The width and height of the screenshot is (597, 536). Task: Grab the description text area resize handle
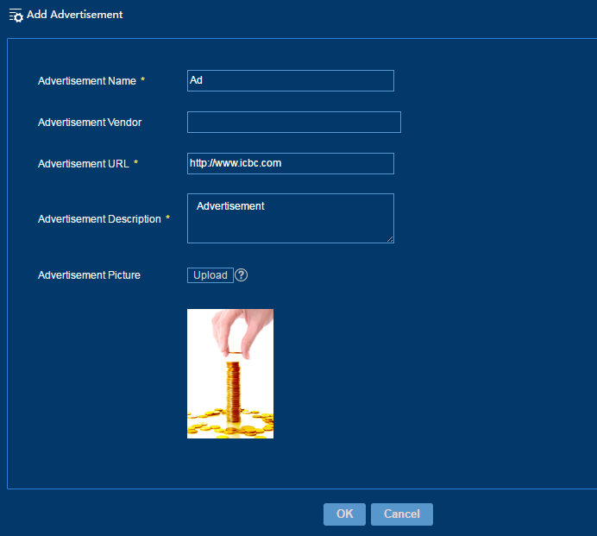tap(390, 239)
